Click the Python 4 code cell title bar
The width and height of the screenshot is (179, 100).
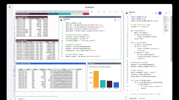(x=90, y=17)
